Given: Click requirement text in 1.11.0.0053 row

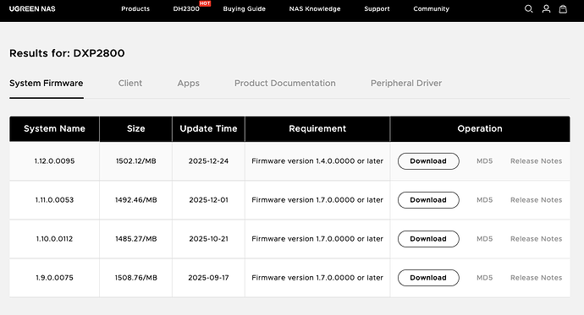Looking at the screenshot, I should 317,200.
